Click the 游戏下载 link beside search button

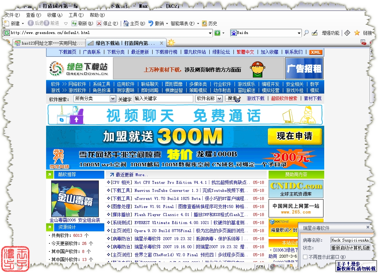tap(255, 98)
